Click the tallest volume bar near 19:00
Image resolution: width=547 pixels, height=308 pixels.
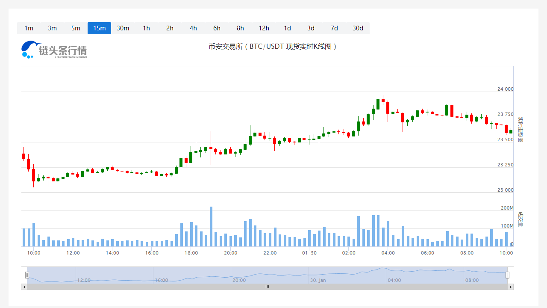pyautogui.click(x=211, y=227)
